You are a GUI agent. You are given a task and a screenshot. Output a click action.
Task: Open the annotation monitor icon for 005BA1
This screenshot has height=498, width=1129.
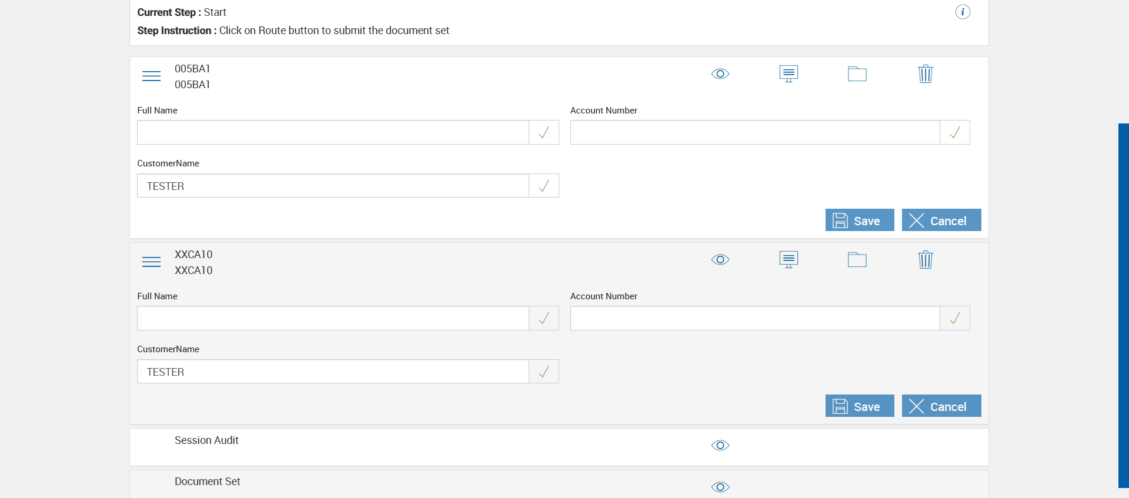click(789, 73)
